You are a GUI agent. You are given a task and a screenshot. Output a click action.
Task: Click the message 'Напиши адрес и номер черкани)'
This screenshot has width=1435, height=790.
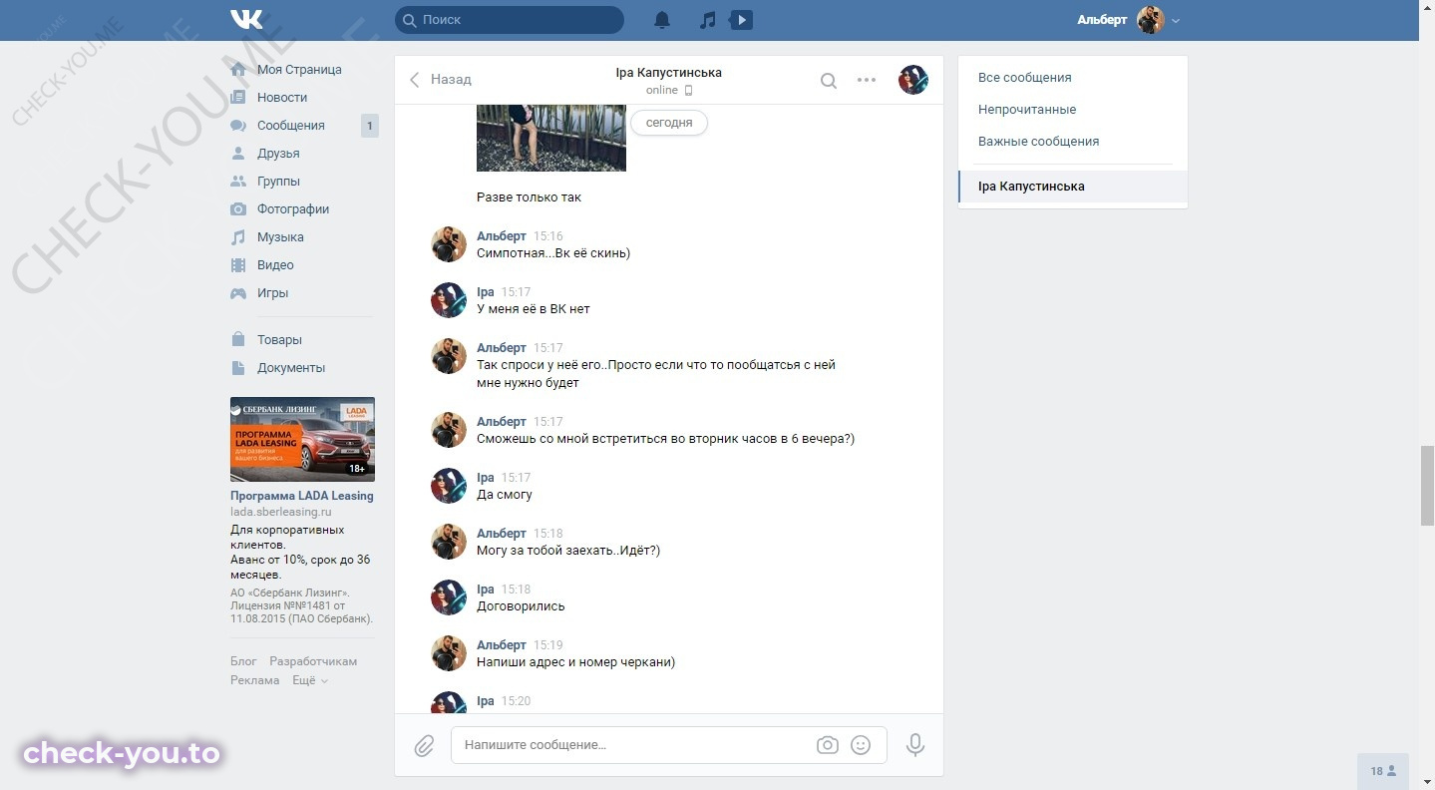(x=576, y=662)
